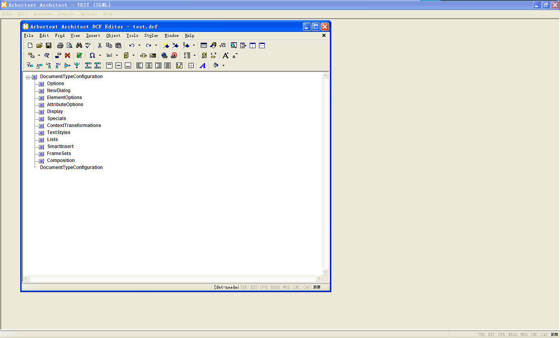Image resolution: width=560 pixels, height=338 pixels.
Task: Click the vertical scrollbar down arrow in editor
Action: point(325,272)
